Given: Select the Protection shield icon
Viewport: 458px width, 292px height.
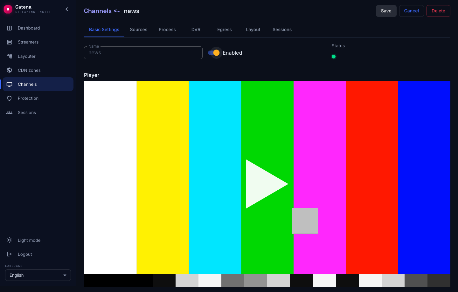Looking at the screenshot, I should coord(10,98).
